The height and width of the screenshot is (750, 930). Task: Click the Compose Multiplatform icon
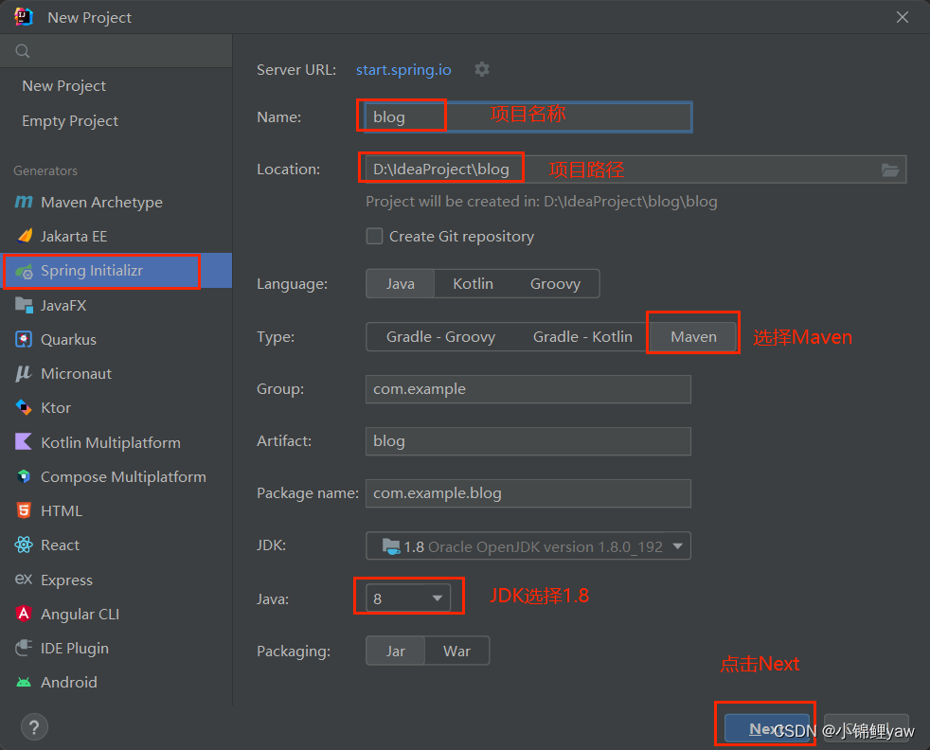(x=24, y=476)
